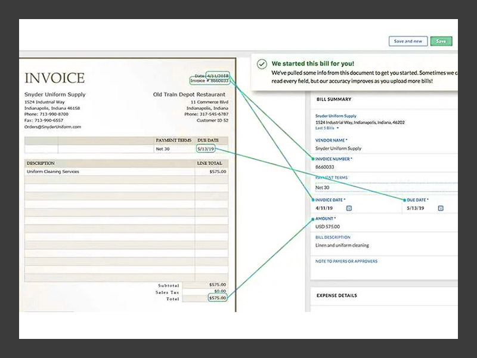The width and height of the screenshot is (477, 358).
Task: Click the We started this bill for you message
Action: pos(312,64)
